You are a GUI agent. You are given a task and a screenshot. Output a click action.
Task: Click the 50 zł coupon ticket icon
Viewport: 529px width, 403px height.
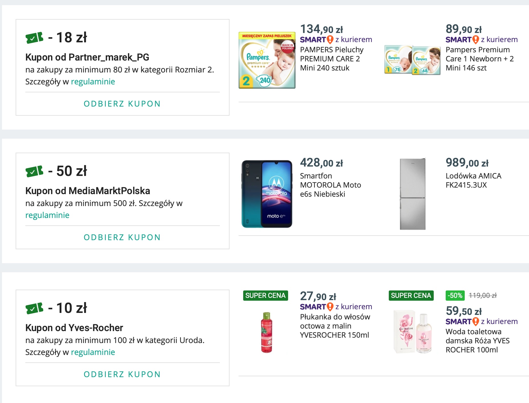(34, 171)
